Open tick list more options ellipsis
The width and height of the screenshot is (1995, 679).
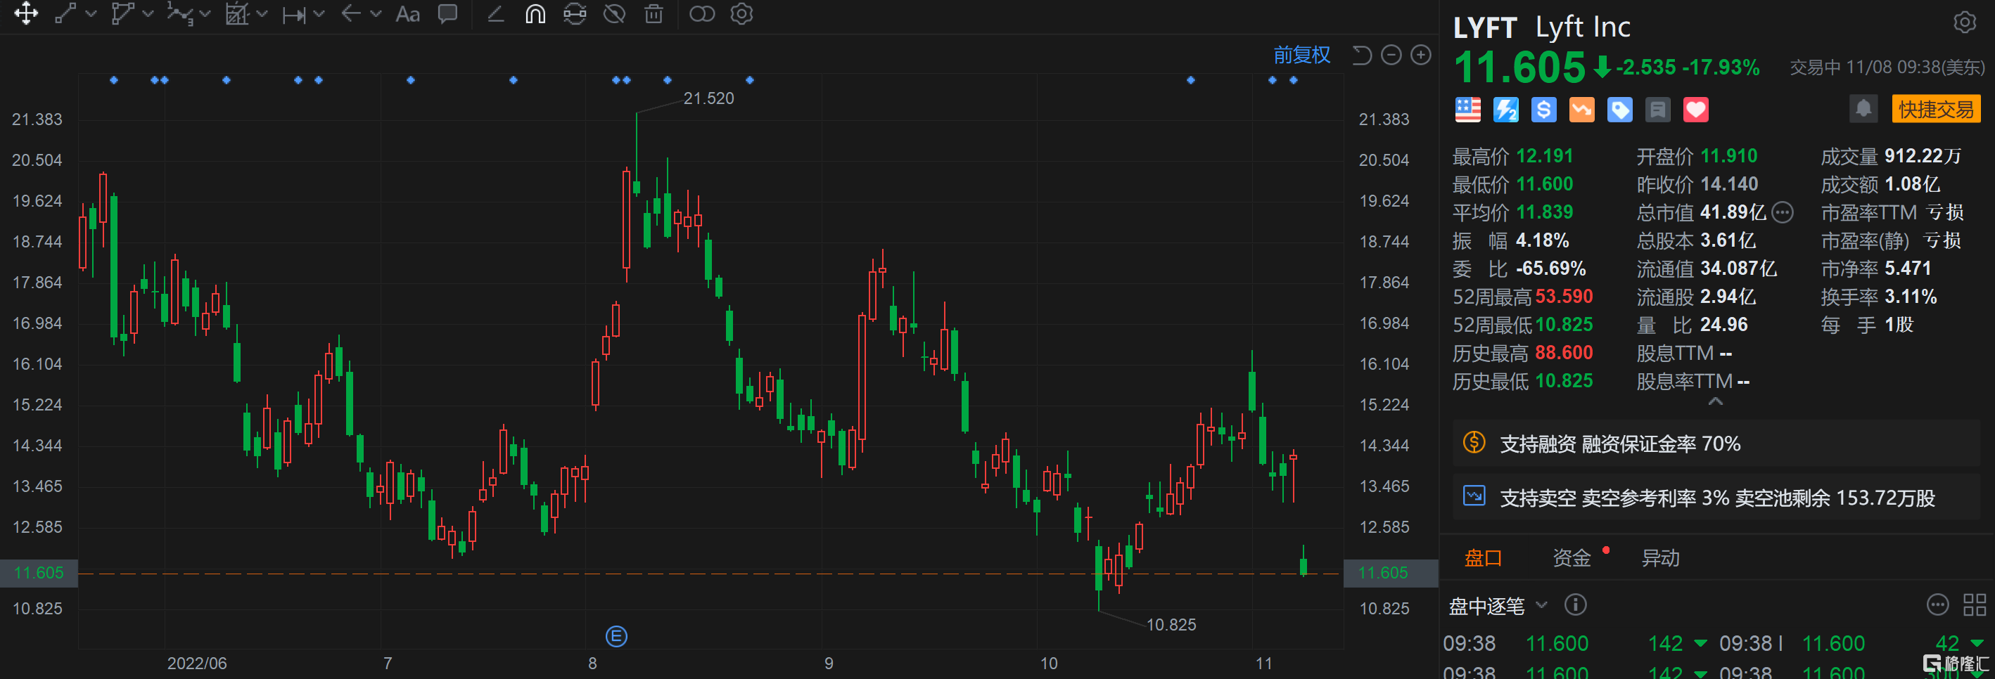pos(1937,604)
